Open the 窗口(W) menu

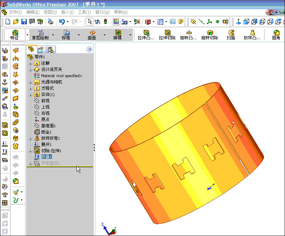103,12
